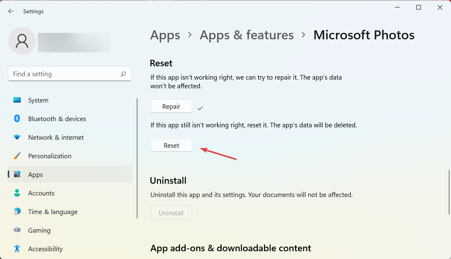Click the search magnifier icon

[123, 74]
